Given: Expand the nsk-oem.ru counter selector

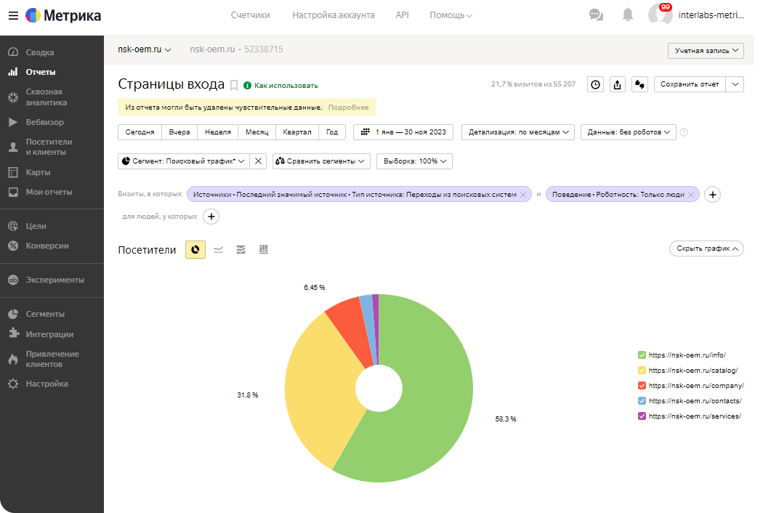Looking at the screenshot, I should coord(144,49).
